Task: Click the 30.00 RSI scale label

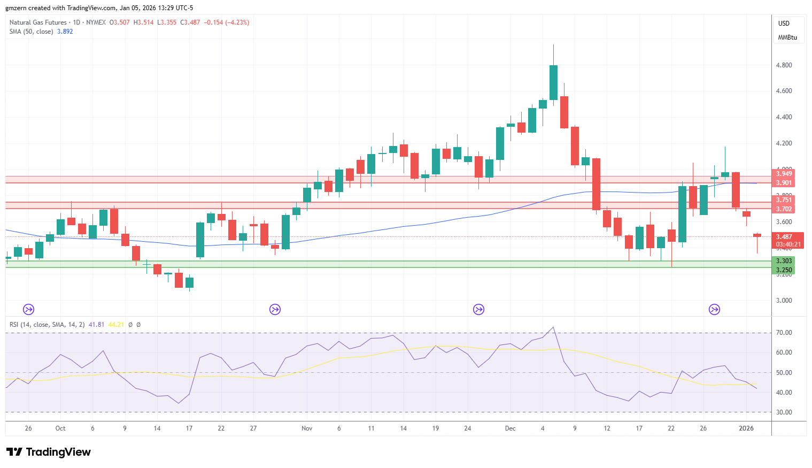Action: pos(784,412)
